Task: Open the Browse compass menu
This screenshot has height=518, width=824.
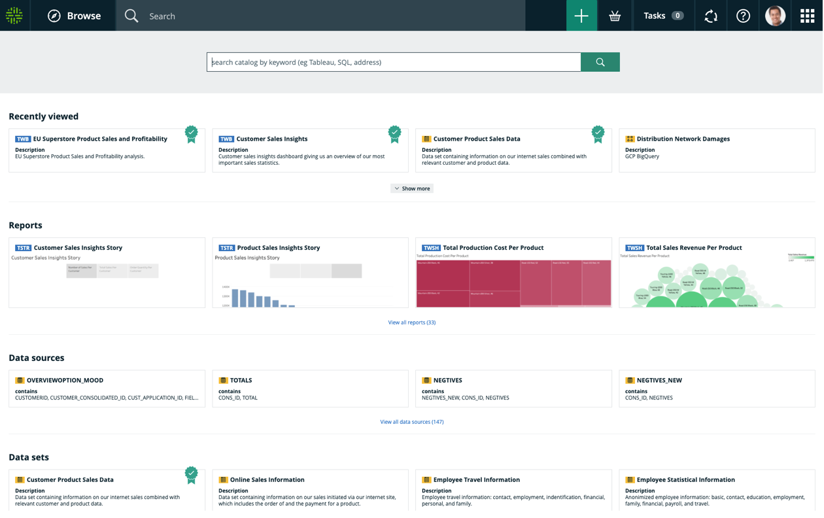Action: pyautogui.click(x=74, y=16)
